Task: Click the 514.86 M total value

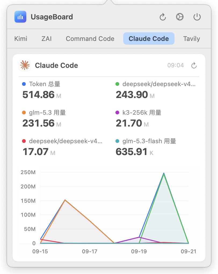Action: (42, 95)
